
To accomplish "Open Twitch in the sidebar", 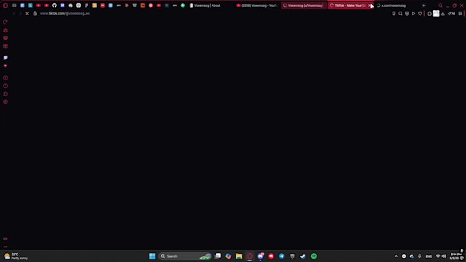I will coord(5,58).
